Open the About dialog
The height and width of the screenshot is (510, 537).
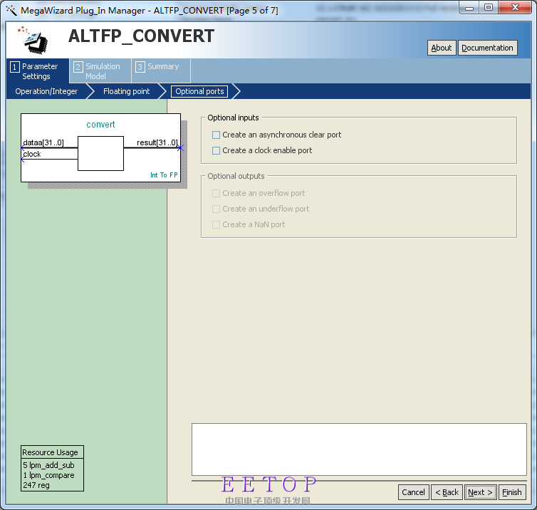tap(442, 48)
